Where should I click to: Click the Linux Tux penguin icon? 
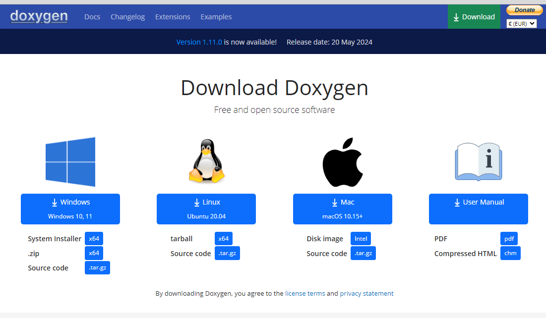click(x=206, y=160)
